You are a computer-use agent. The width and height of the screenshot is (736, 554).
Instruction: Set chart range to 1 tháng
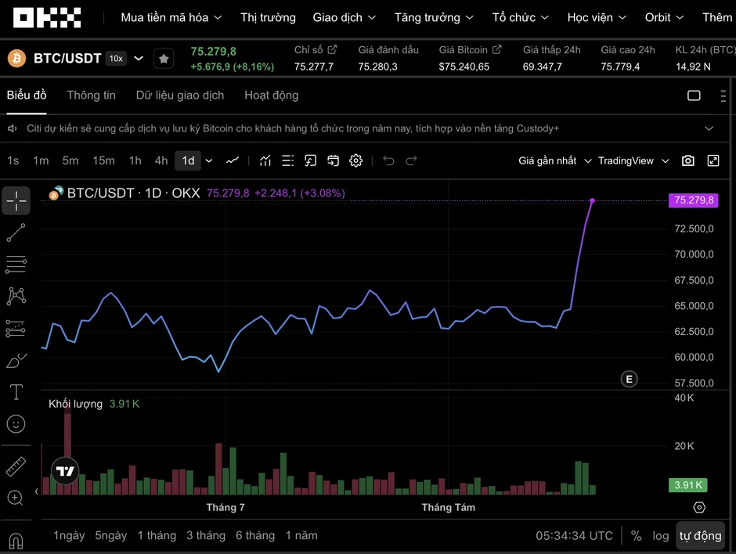click(157, 536)
